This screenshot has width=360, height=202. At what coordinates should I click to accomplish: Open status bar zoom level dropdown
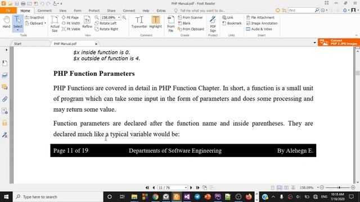(x=318, y=187)
